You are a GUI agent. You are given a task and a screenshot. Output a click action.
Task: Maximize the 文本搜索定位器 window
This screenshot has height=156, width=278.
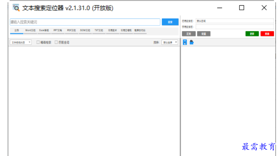pos(242,8)
